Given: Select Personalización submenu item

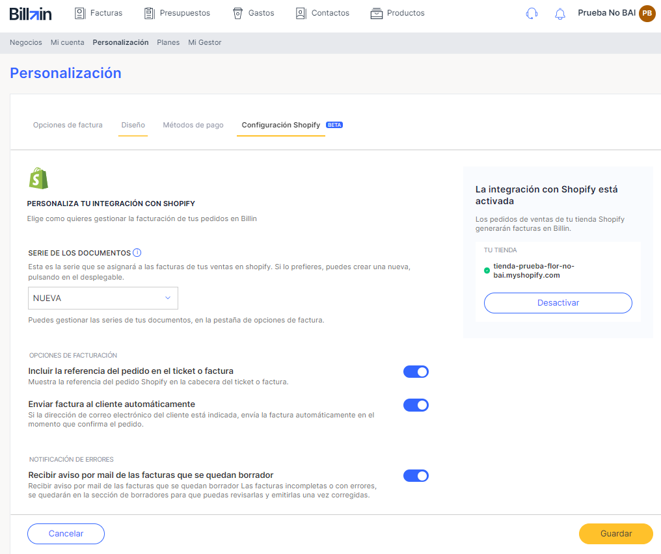Looking at the screenshot, I should click(x=120, y=42).
